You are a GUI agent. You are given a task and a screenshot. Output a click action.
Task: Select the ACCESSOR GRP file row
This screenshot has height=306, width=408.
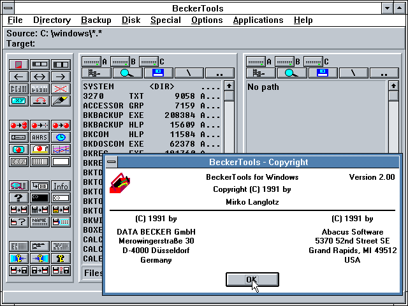(152, 106)
